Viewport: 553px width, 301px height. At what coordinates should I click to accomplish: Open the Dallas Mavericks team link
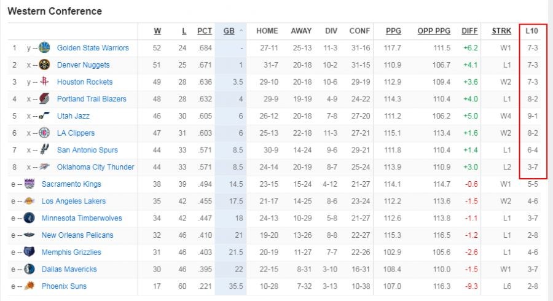69,269
